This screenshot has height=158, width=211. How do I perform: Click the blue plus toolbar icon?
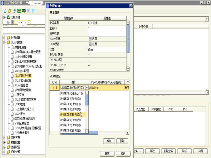tap(29, 11)
